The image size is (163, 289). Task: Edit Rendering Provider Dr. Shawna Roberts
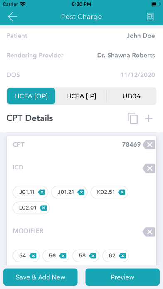pos(126,55)
